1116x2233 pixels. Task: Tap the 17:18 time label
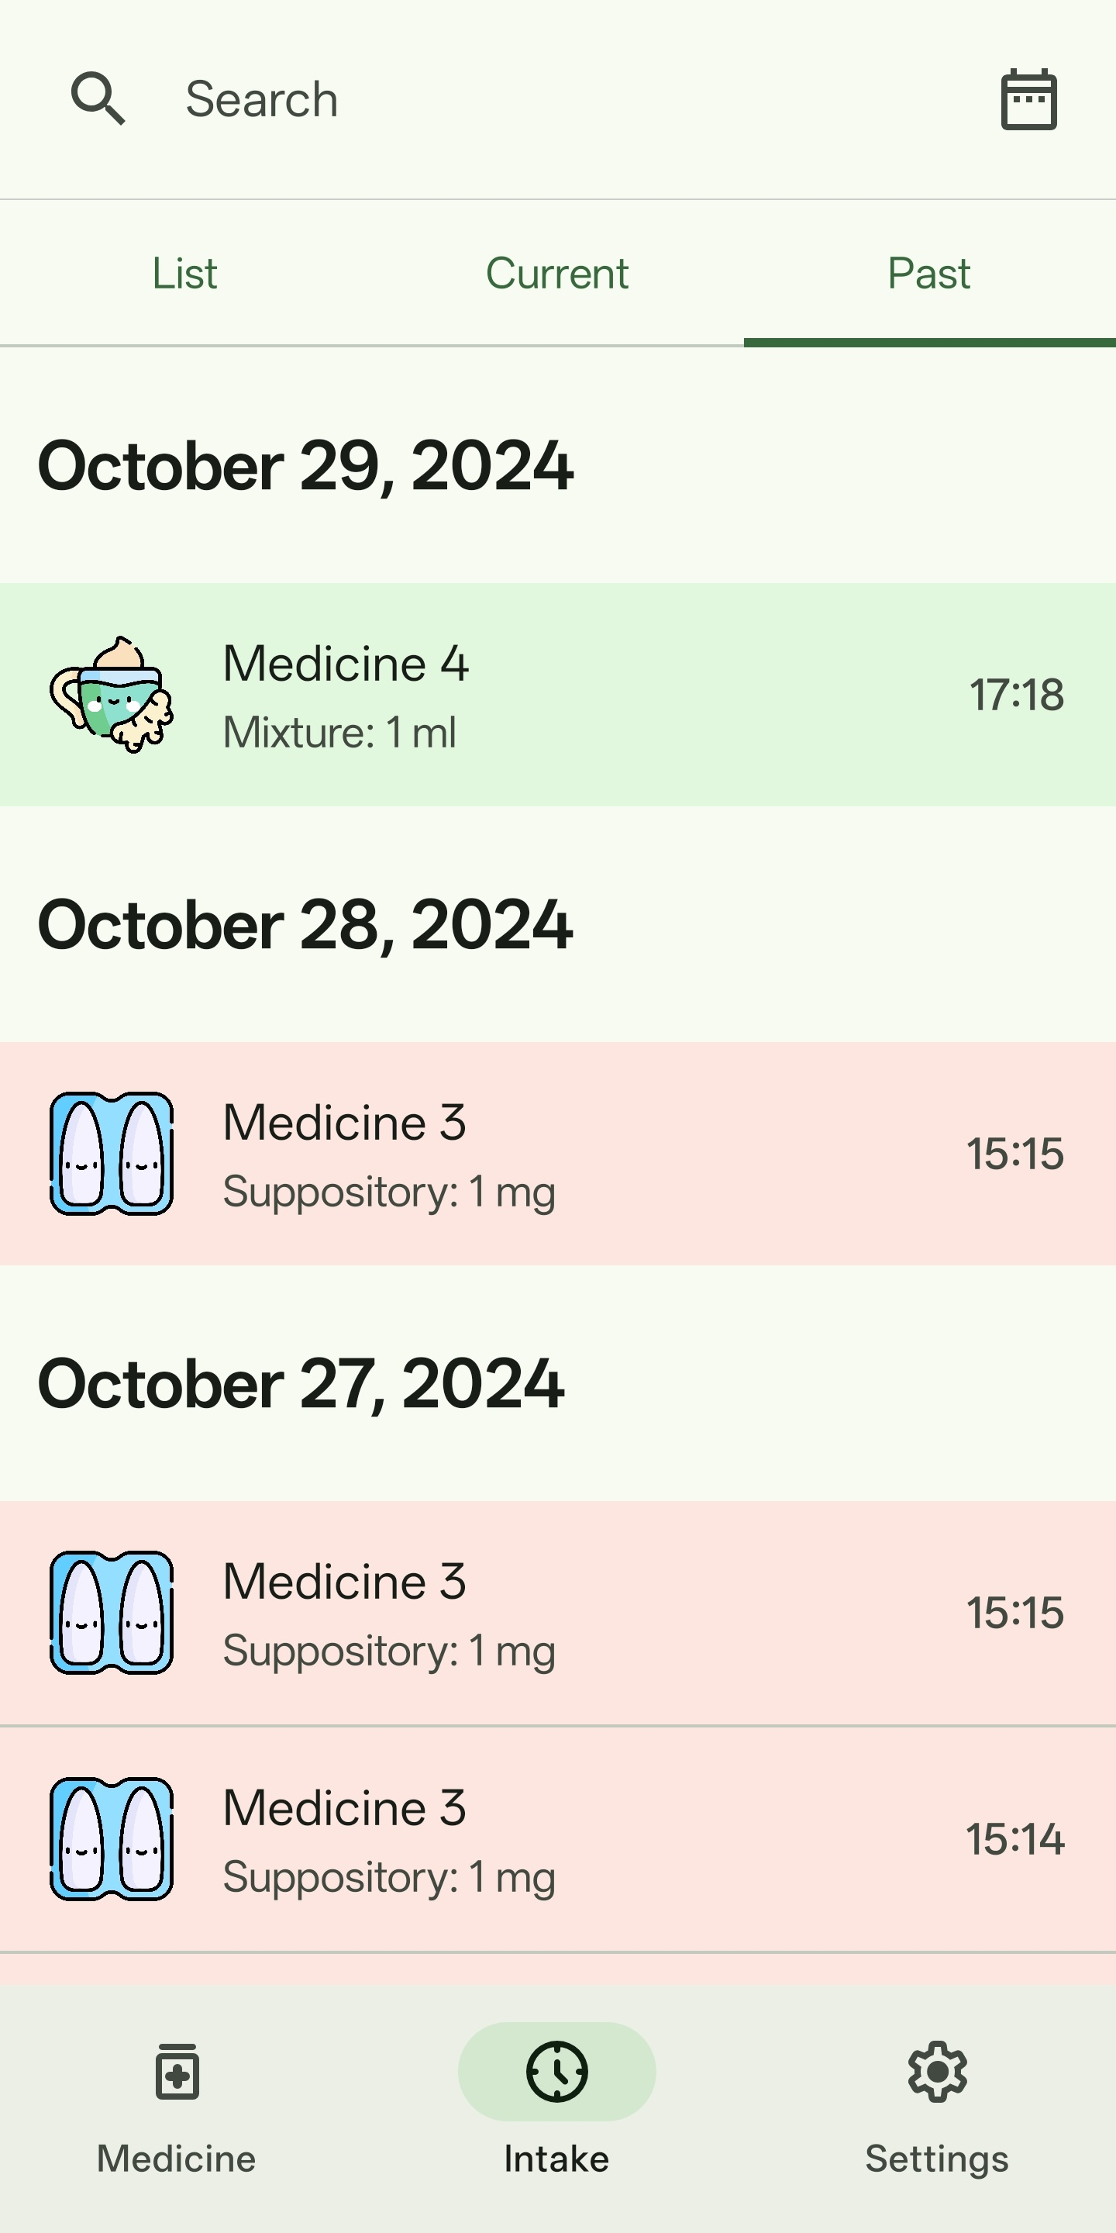tap(1016, 695)
